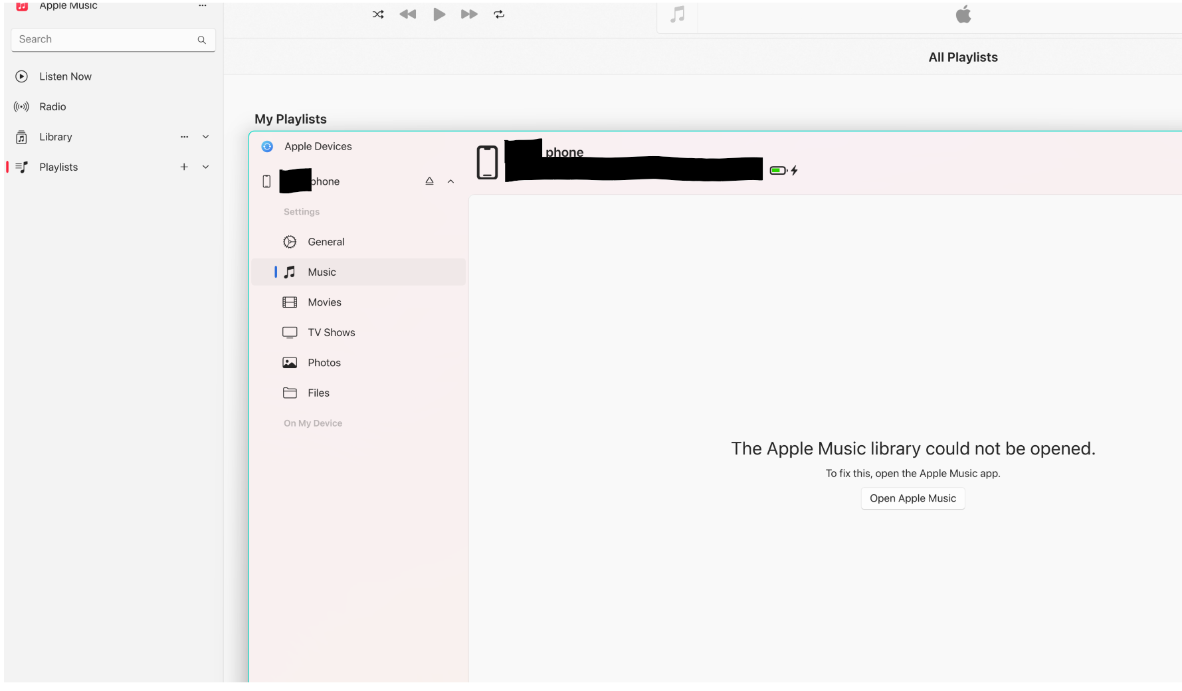Click the General gear icon
This screenshot has width=1182, height=691.
coord(290,242)
